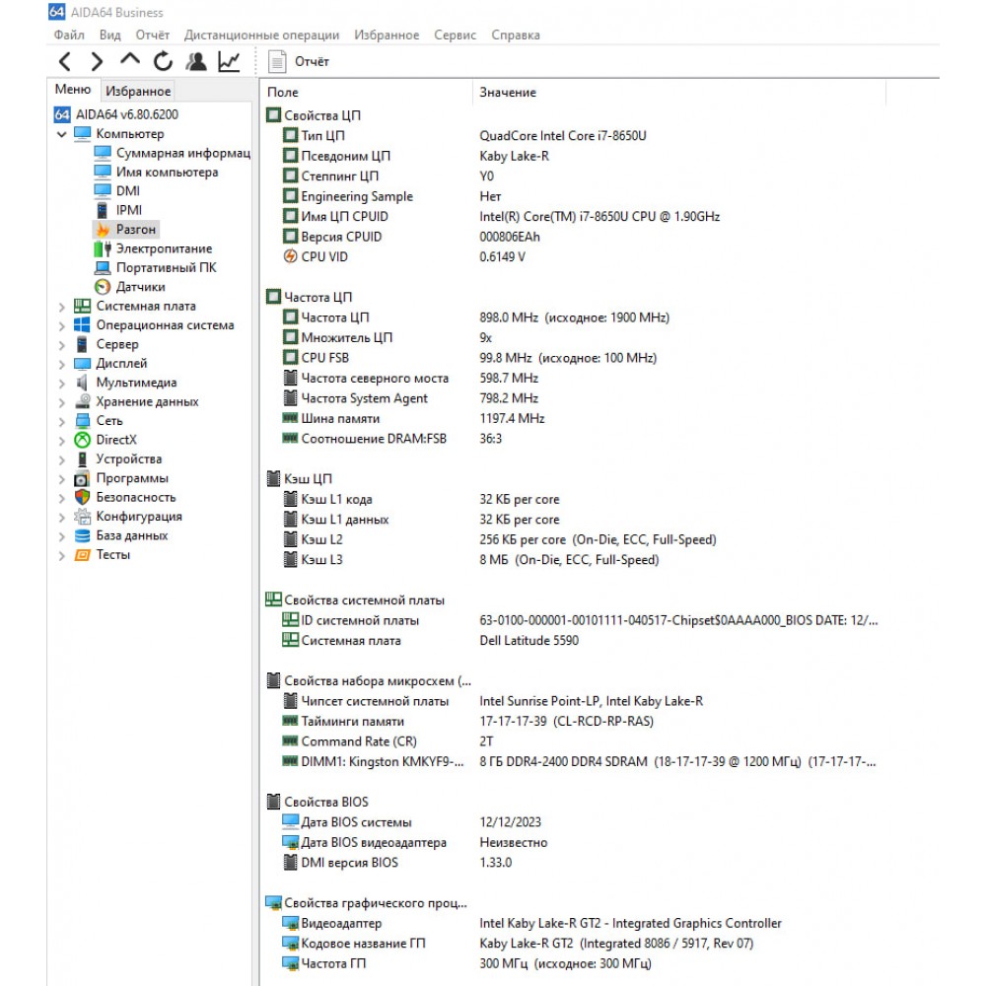Open remote user management icon

pos(195,61)
